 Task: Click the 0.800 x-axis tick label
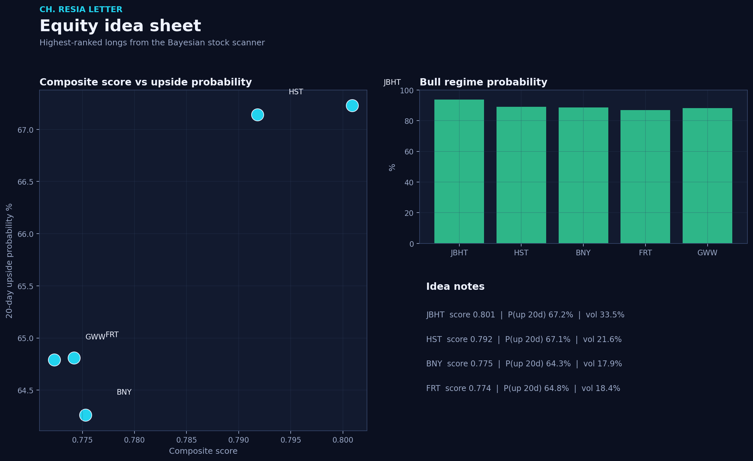point(343,440)
